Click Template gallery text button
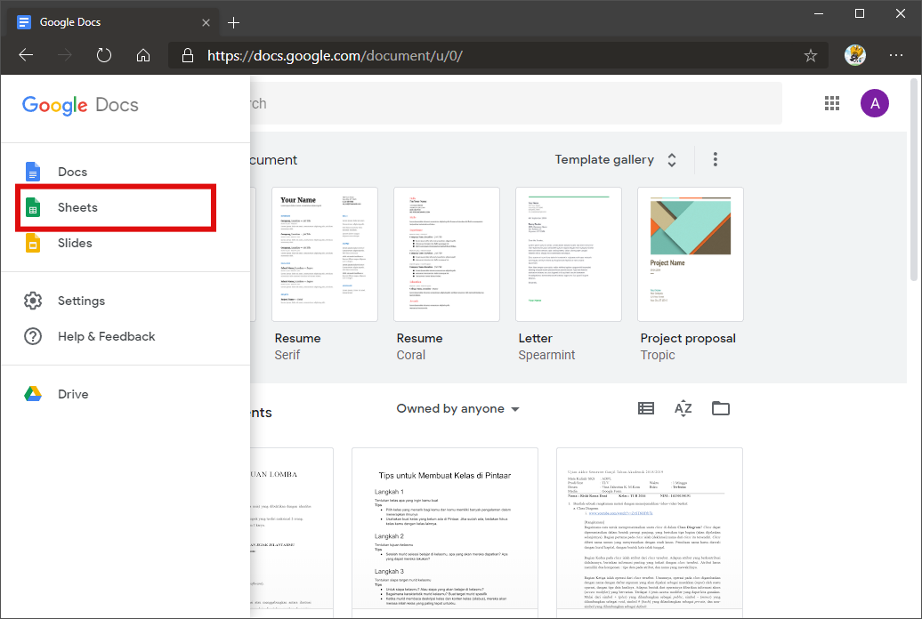The image size is (922, 619). coord(604,159)
